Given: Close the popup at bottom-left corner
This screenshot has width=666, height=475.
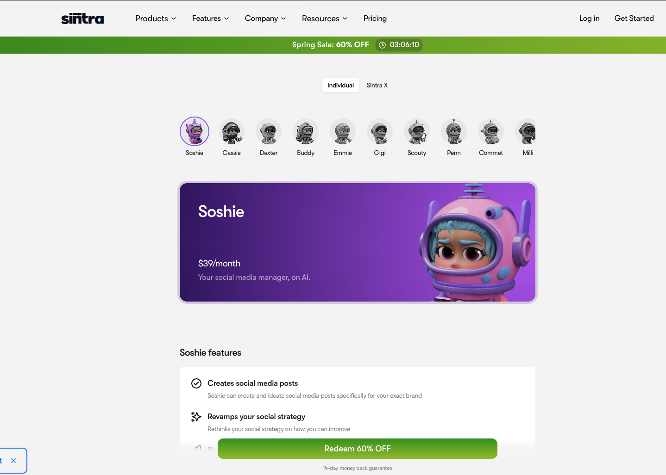Looking at the screenshot, I should pyautogui.click(x=13, y=461).
